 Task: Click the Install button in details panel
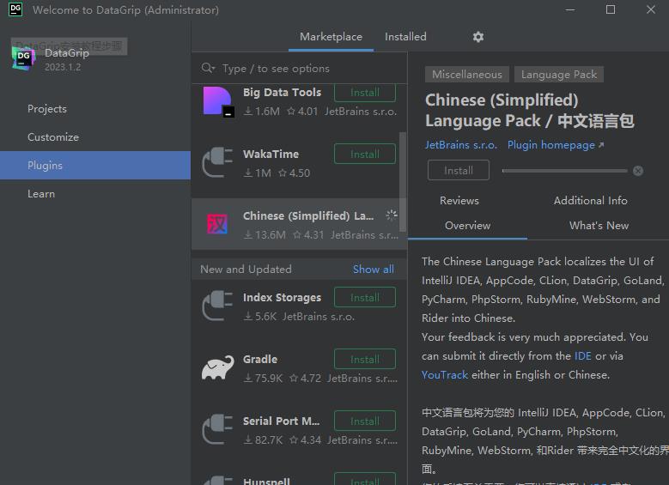point(459,170)
